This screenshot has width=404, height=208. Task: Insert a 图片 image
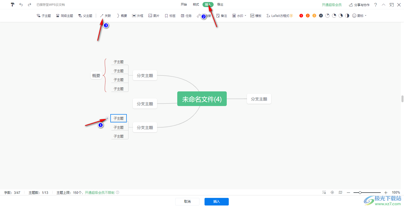coord(154,16)
